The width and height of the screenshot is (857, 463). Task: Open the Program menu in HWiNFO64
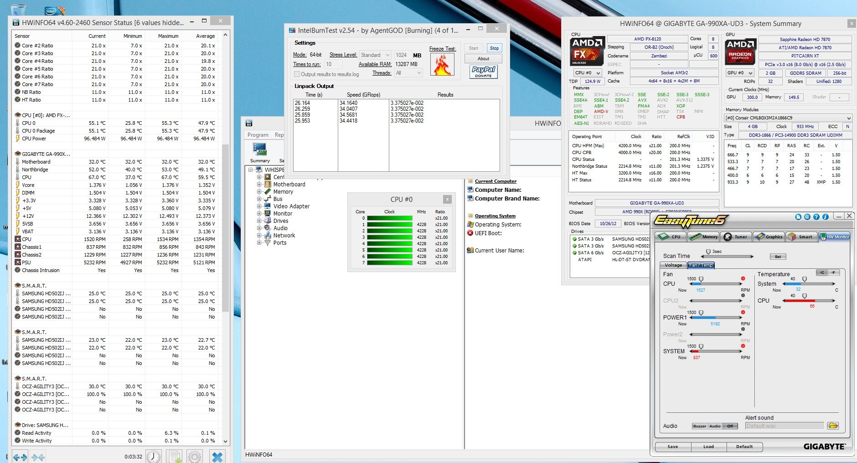(x=258, y=135)
